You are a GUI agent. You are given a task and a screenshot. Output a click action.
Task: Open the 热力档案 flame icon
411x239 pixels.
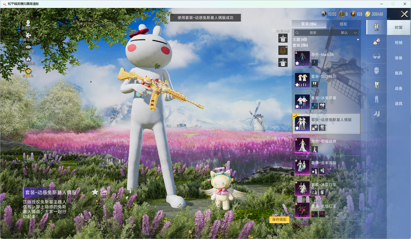pyautogui.click(x=28, y=59)
